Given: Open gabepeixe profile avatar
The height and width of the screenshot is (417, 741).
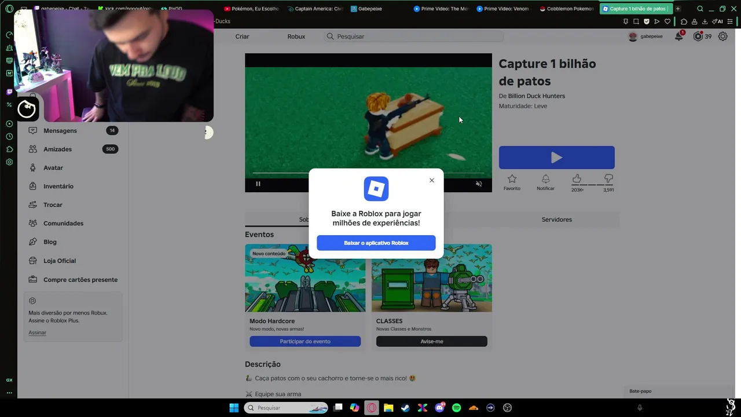Looking at the screenshot, I should (633, 36).
